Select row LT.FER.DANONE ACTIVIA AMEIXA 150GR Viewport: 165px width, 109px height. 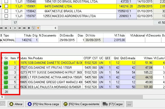coord(83,77)
